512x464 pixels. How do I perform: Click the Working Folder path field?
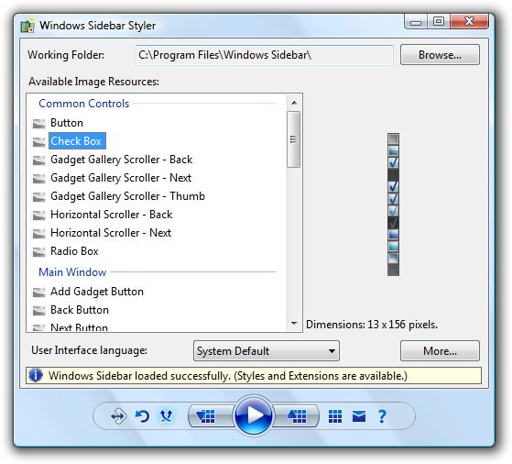(265, 55)
